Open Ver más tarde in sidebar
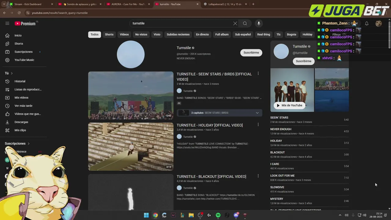The height and width of the screenshot is (220, 391). click(x=23, y=106)
